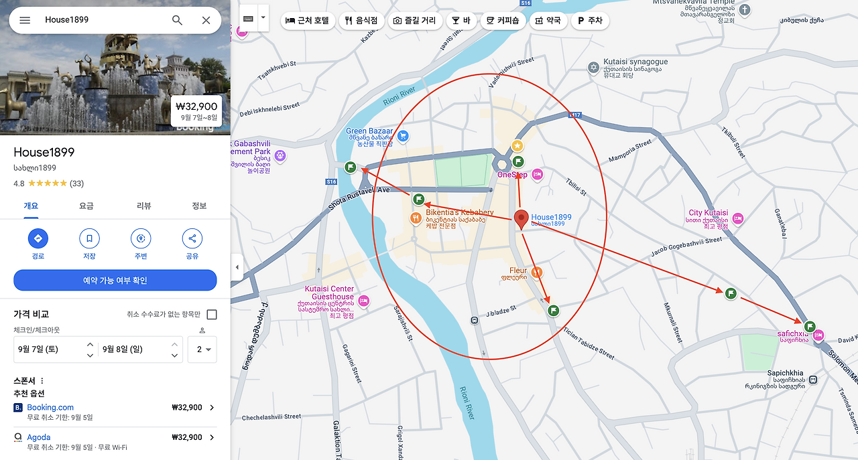Click the Gabashvili park purple pin

[280, 156]
